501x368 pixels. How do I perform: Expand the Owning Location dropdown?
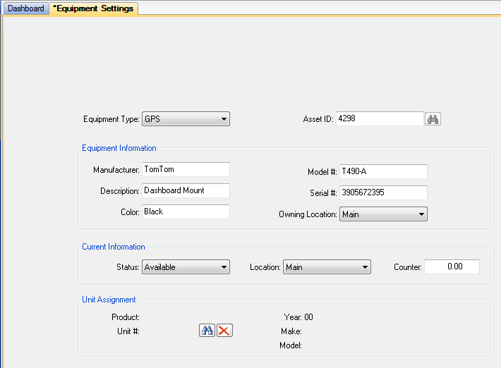tap(383, 214)
